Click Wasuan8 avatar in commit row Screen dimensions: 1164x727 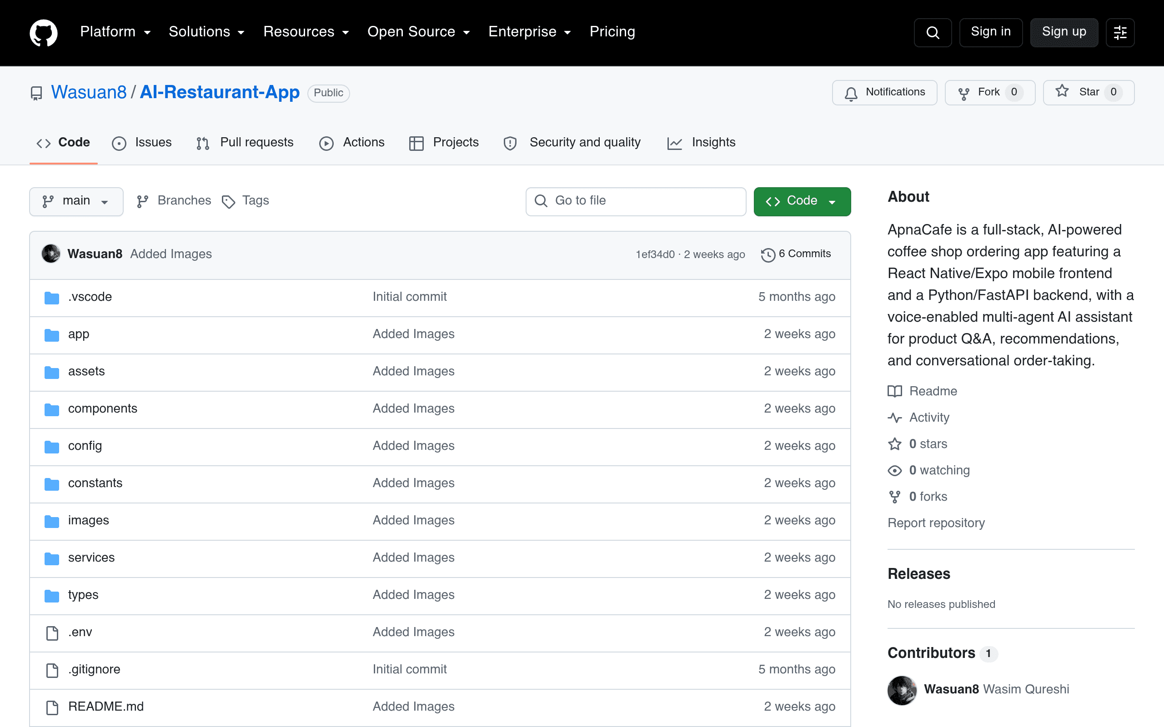pyautogui.click(x=51, y=254)
